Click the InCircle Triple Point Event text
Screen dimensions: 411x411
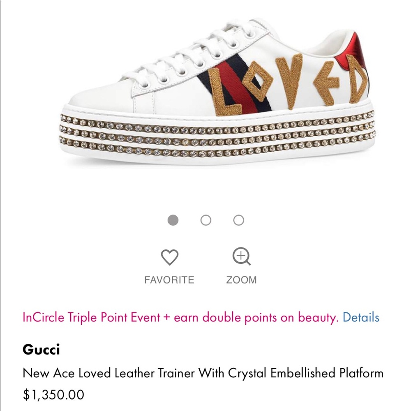pyautogui.click(x=91, y=317)
